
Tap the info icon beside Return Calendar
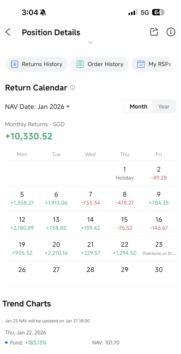pos(72,88)
